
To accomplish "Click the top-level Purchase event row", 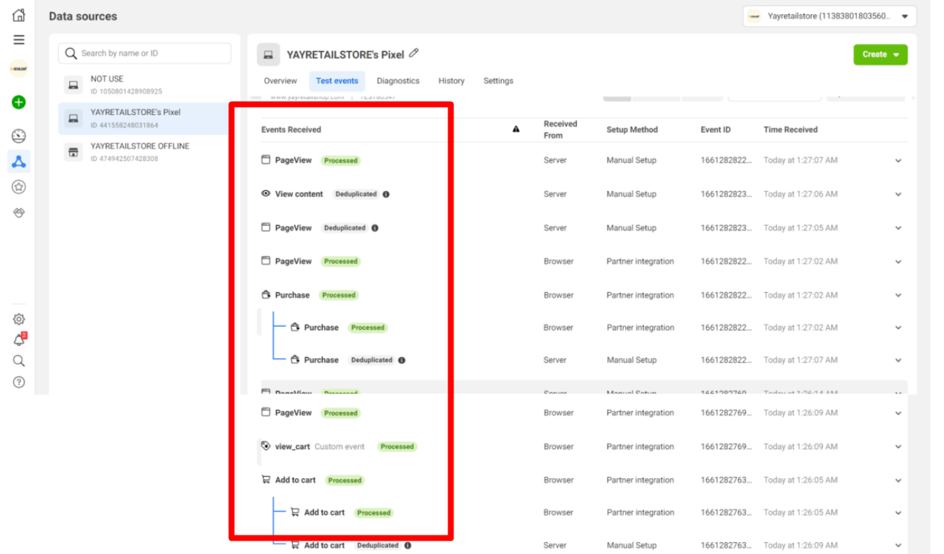I will (x=292, y=296).
